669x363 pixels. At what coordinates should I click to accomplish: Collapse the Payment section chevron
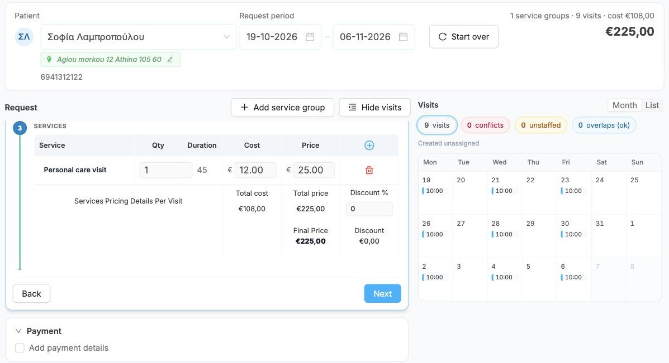tap(18, 331)
